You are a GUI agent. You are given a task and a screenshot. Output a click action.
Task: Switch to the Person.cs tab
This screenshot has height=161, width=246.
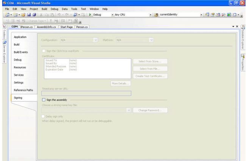point(82,27)
